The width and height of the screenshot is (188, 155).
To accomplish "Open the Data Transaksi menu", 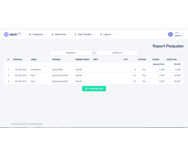I will [x=85, y=34].
